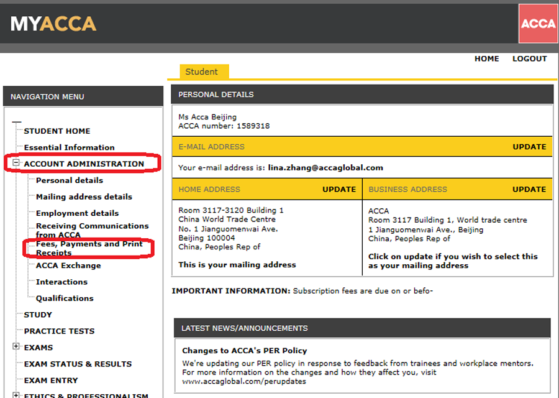Click 'Ms Acca Beijing' name text
The width and height of the screenshot is (559, 398).
[x=207, y=117]
